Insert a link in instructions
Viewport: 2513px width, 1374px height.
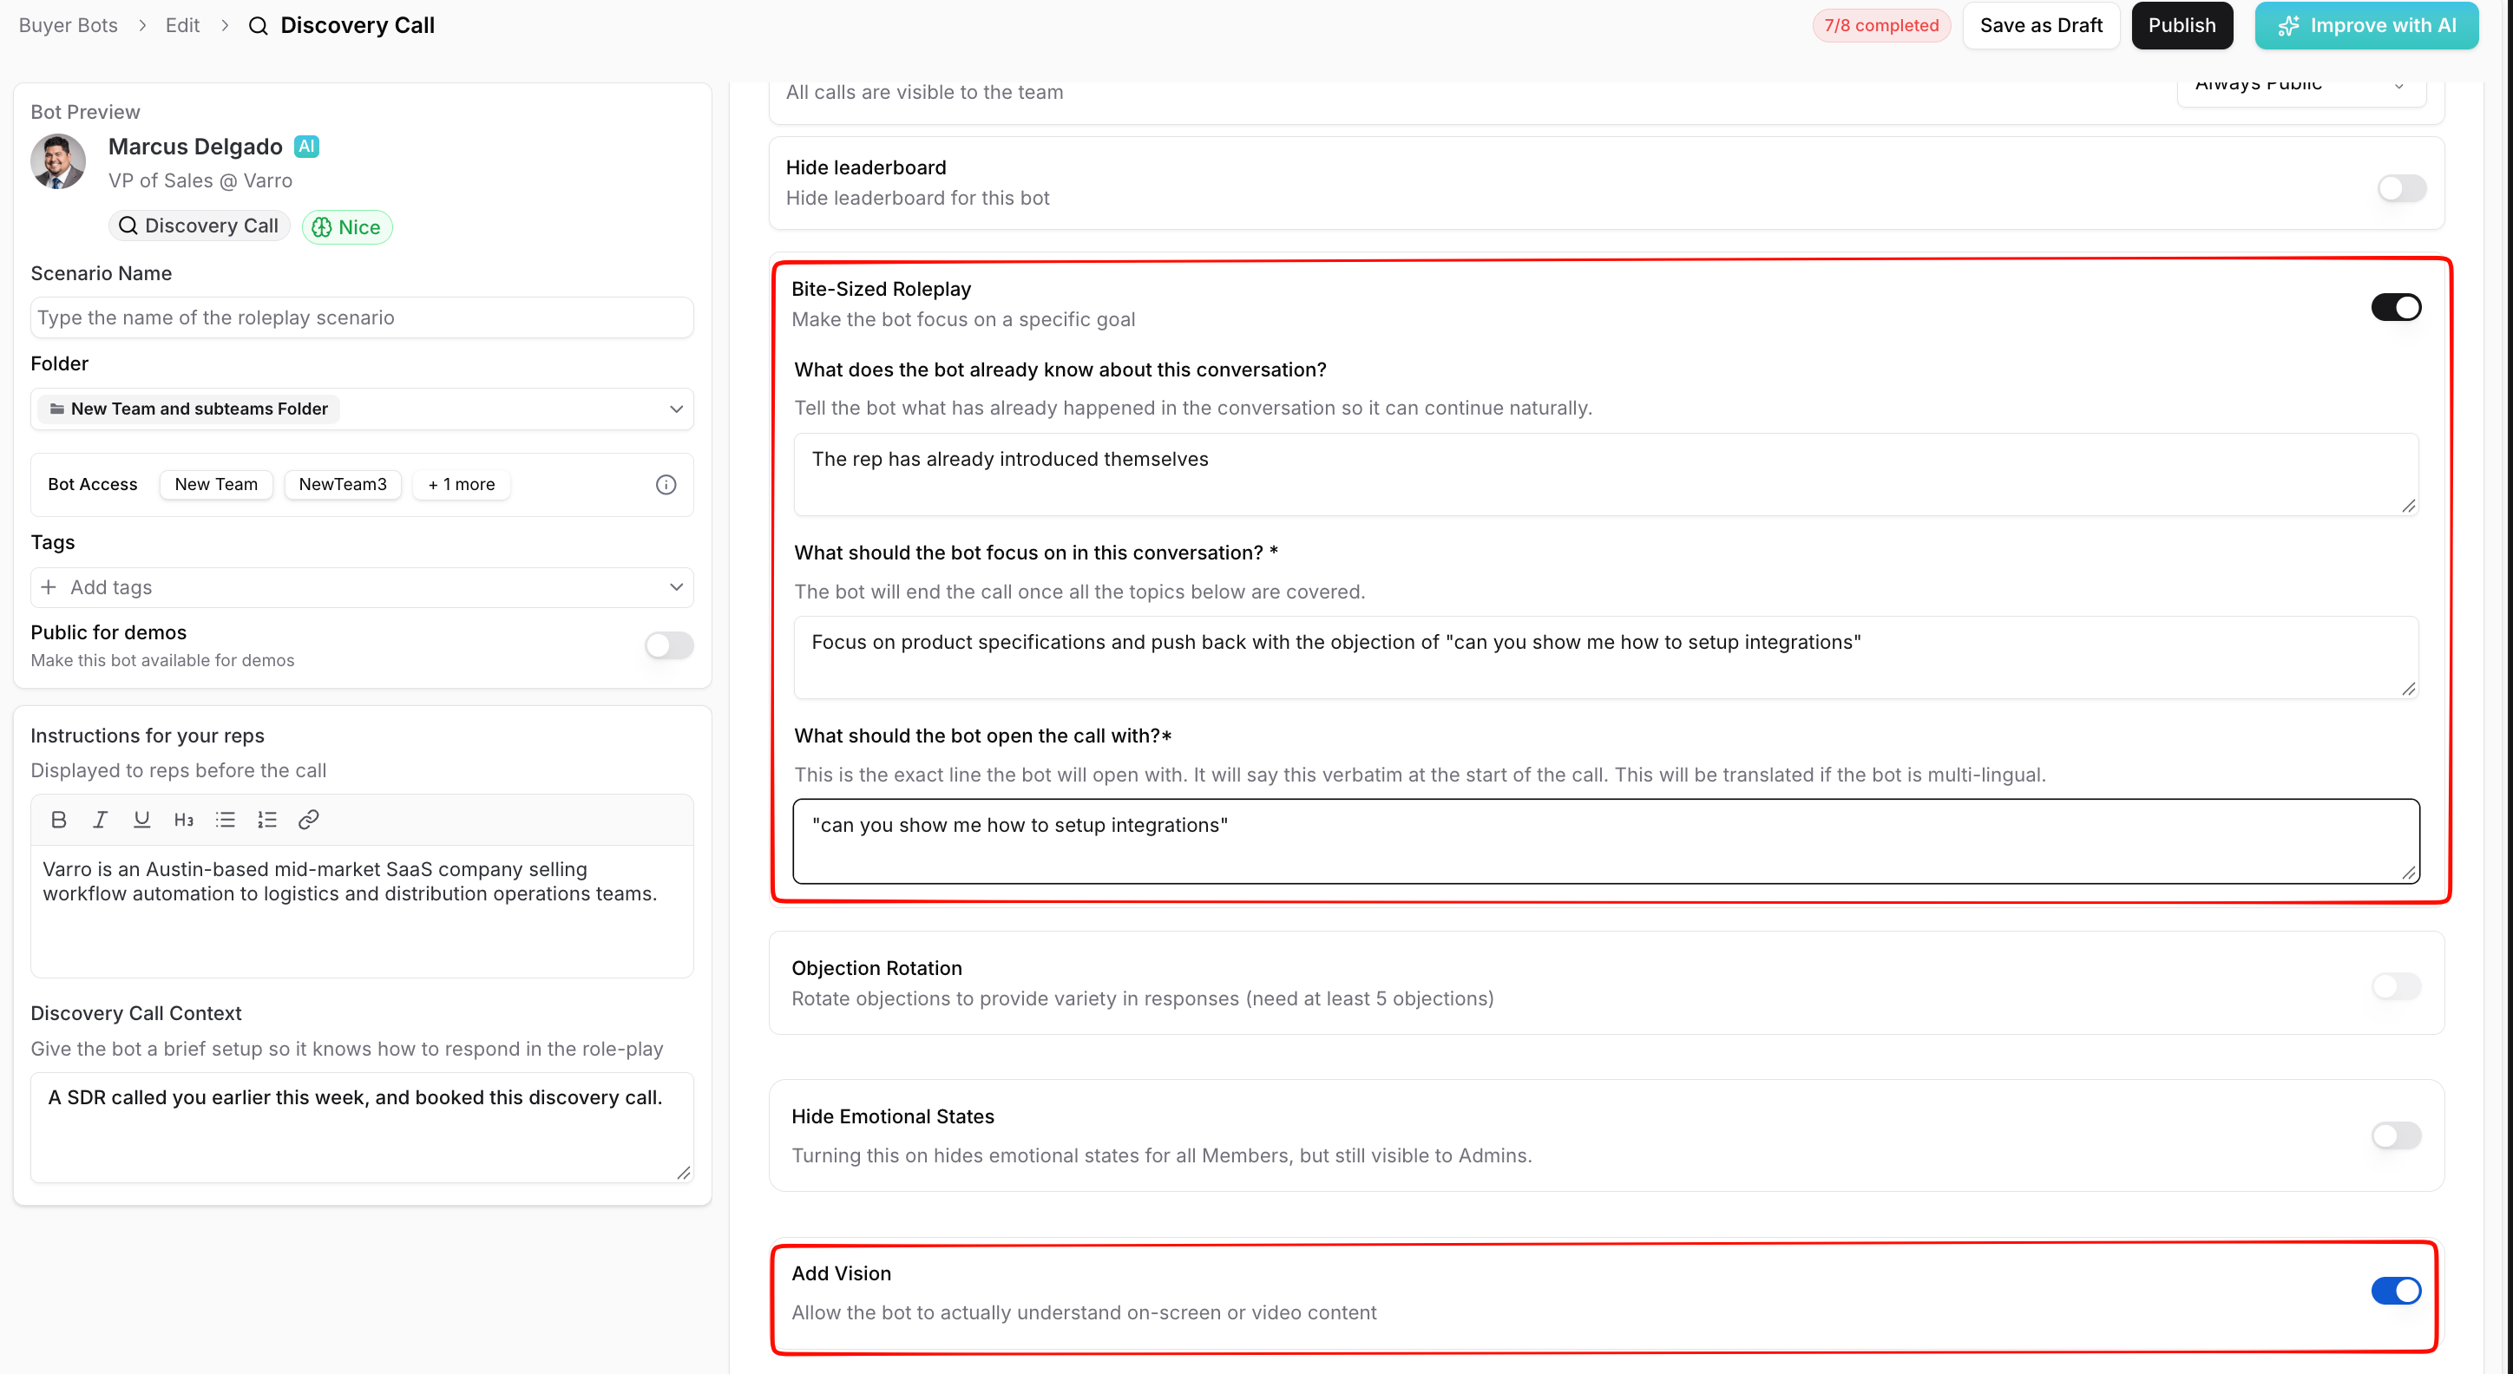pos(308,819)
